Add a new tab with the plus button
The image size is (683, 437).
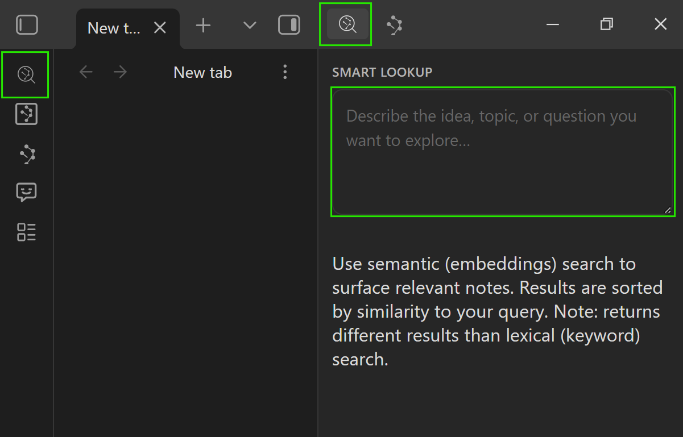[203, 25]
